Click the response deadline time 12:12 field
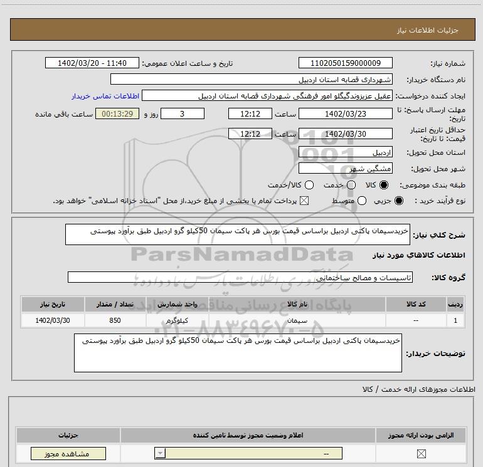The height and width of the screenshot is (467, 483). tap(250, 113)
